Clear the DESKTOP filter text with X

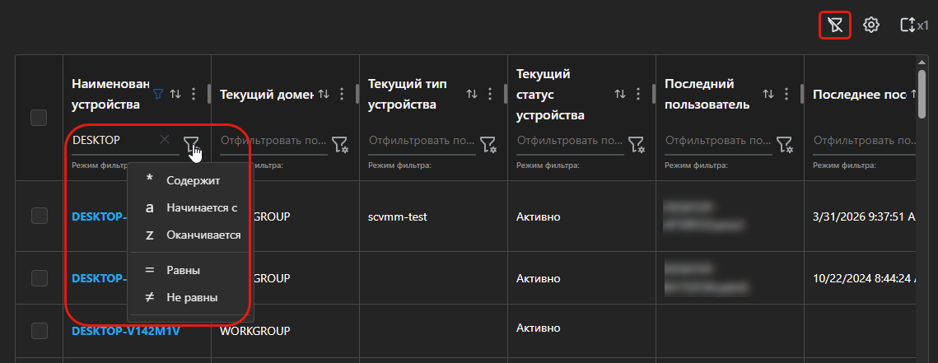[x=165, y=140]
